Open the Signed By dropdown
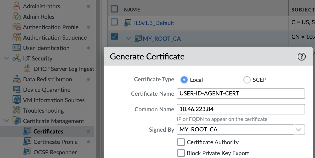The width and height of the screenshot is (315, 158). tap(298, 130)
